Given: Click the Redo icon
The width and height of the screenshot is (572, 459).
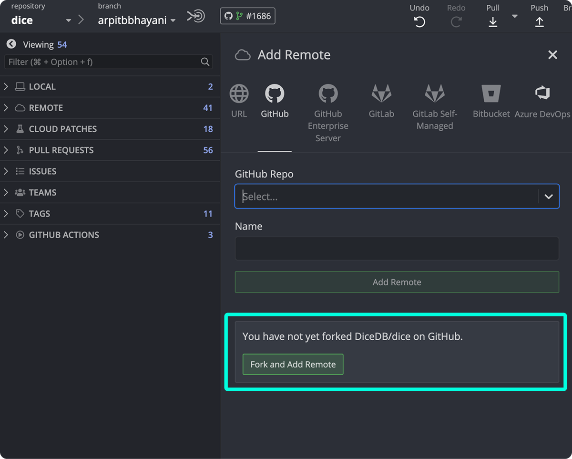Looking at the screenshot, I should pyautogui.click(x=456, y=21).
